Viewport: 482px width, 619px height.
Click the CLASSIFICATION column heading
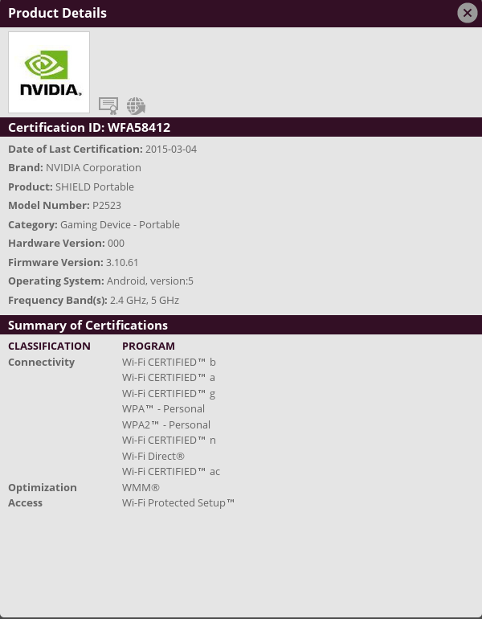pyautogui.click(x=49, y=346)
